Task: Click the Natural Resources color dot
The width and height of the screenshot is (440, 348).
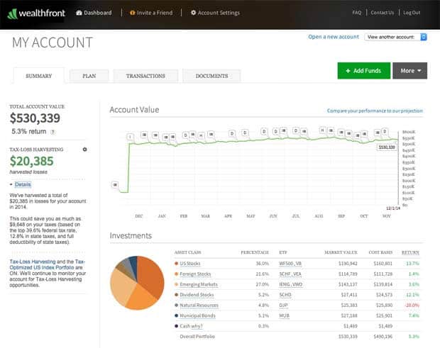Action: click(176, 305)
